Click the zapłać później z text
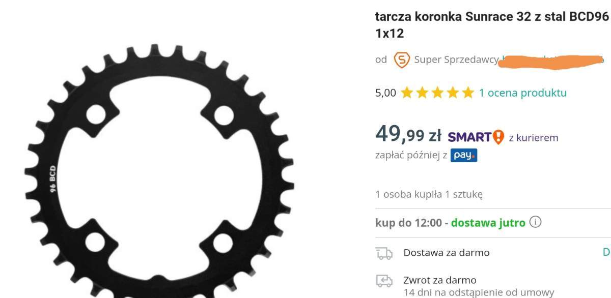This screenshot has height=298, width=611. click(411, 155)
